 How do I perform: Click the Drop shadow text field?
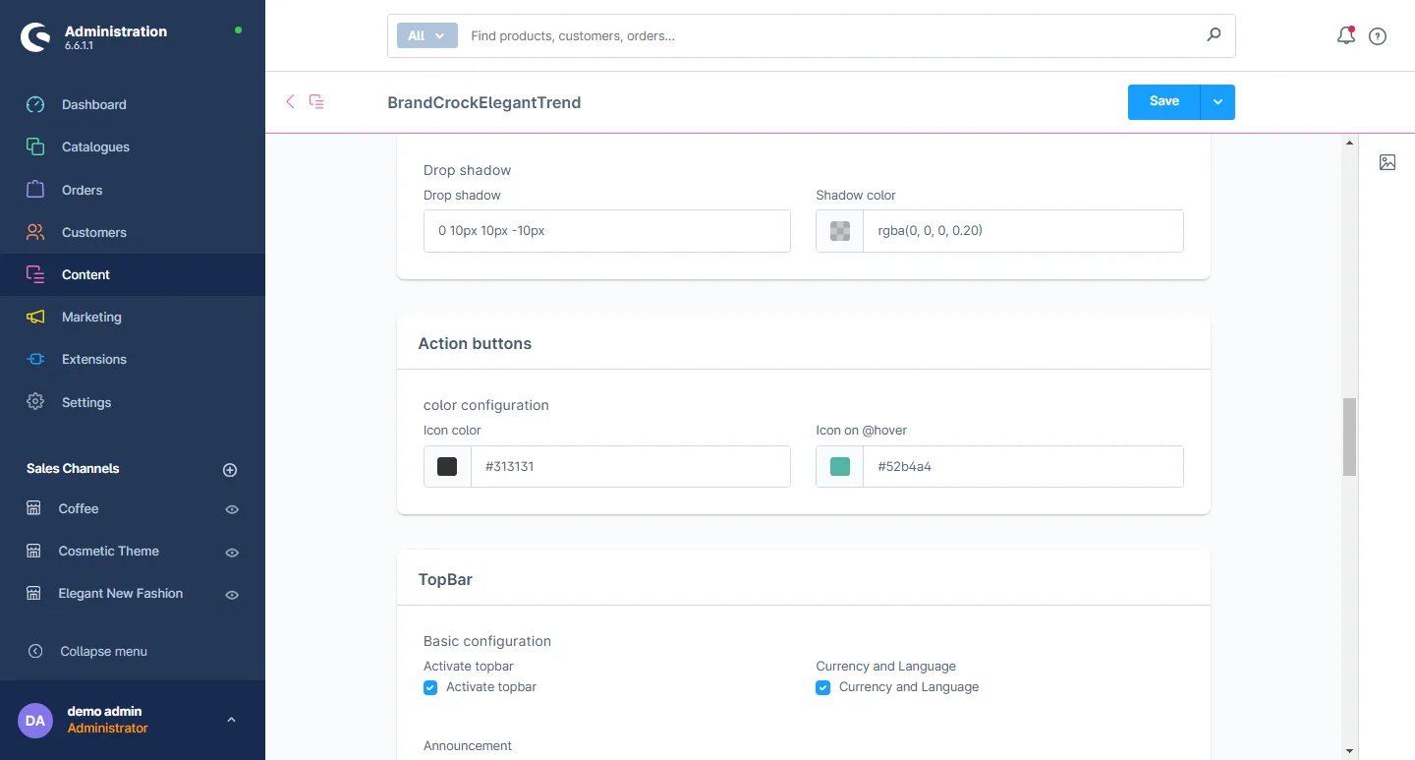pos(606,231)
